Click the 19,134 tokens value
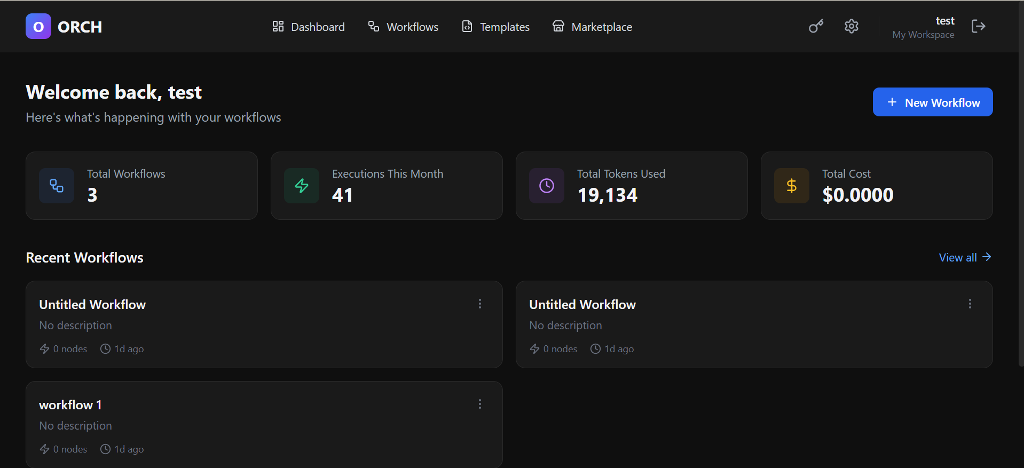 point(608,195)
